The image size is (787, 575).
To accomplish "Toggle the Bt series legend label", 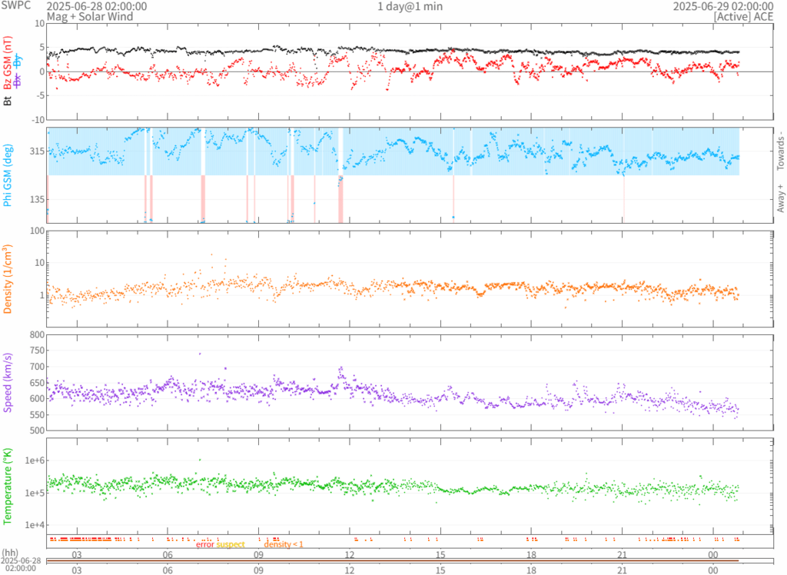I will (x=8, y=100).
